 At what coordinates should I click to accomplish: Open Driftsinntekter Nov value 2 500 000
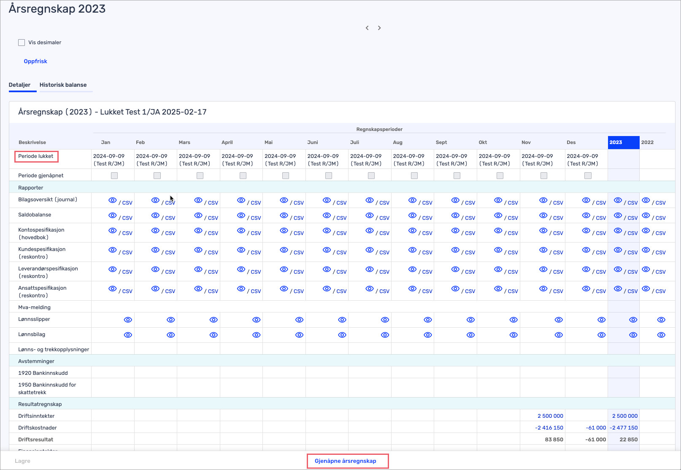(x=550, y=416)
